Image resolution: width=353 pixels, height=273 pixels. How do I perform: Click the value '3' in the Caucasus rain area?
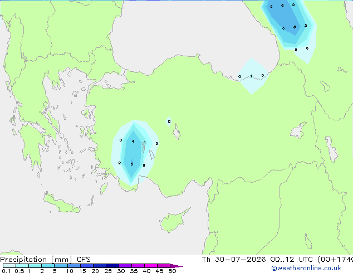[x=293, y=4]
